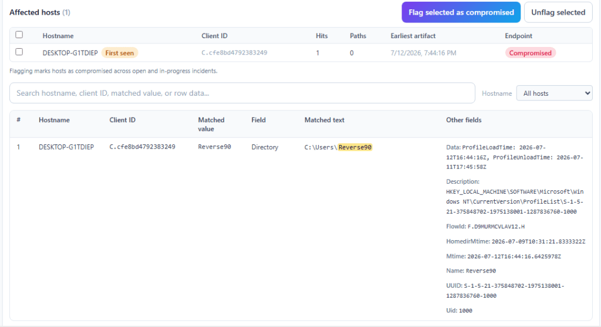Image resolution: width=601 pixels, height=327 pixels.
Task: Select client ID C.cfe8bd4792383249 in affected hosts
Action: pos(234,53)
